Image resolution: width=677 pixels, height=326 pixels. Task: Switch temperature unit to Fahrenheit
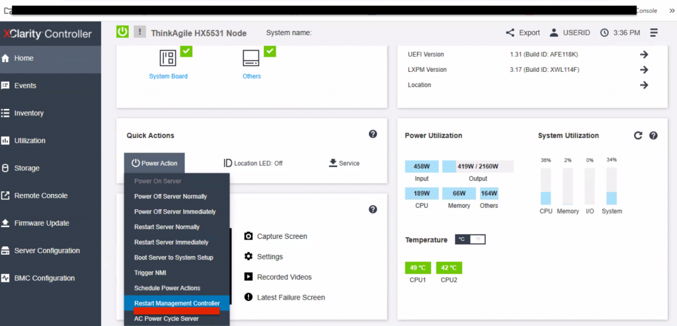point(479,240)
